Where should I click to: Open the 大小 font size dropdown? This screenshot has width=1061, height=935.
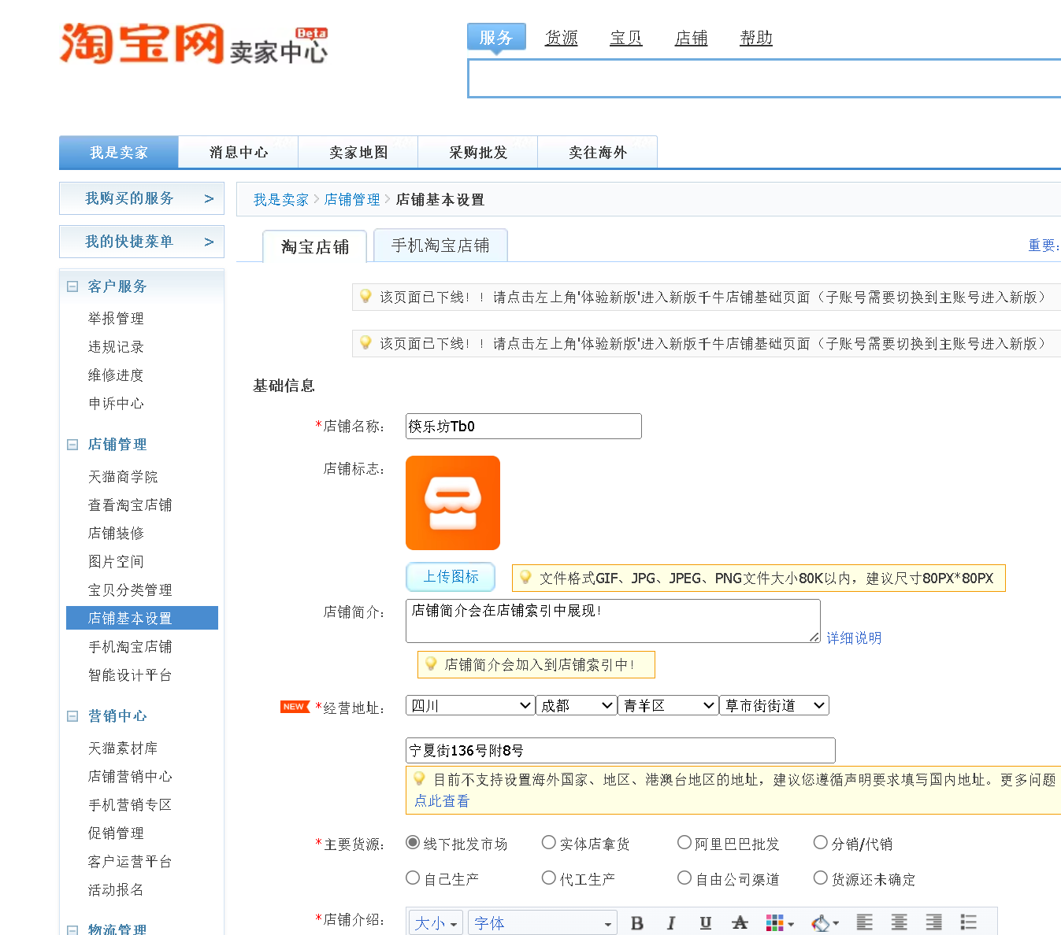[436, 923]
